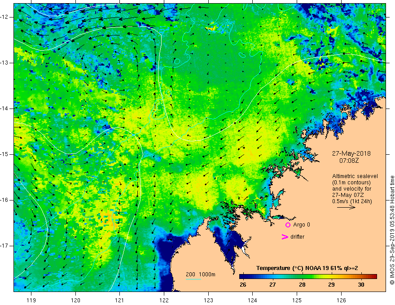Click the 0.5m/s velocity scale arrow
395x305 pixels.
pyautogui.click(x=346, y=207)
